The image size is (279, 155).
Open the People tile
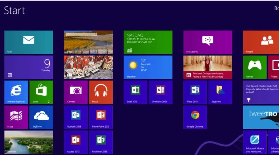pyautogui.click(x=261, y=42)
